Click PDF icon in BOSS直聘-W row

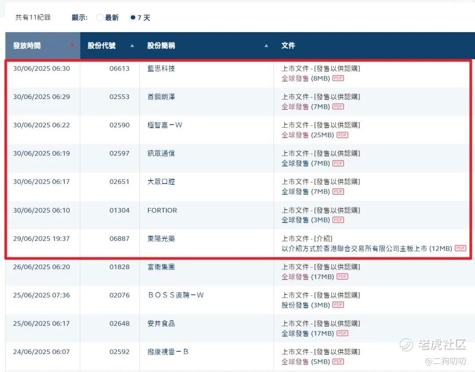pyautogui.click(x=338, y=305)
